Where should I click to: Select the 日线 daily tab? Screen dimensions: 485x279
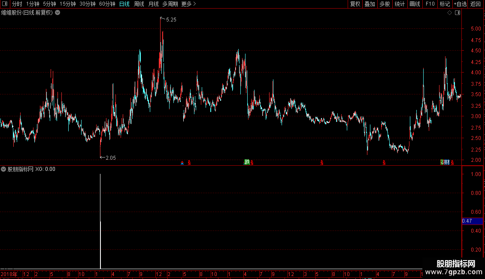124,4
